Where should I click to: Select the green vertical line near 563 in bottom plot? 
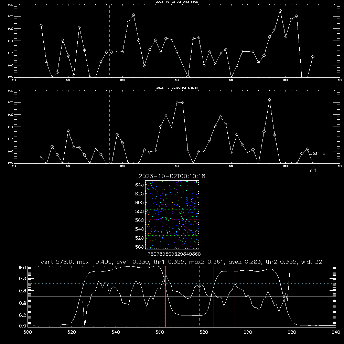[x=166, y=296]
